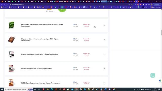The width and height of the screenshot is (162, 91).
Task: Open the tab search dropdown chevron
Action: pyautogui.click(x=149, y=1)
